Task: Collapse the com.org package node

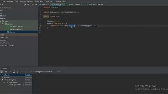Action: (x=3, y=24)
